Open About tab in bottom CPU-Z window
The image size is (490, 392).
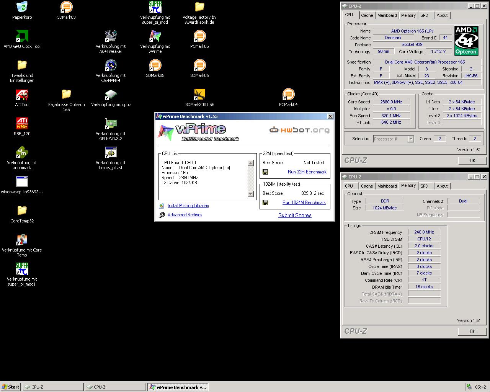pyautogui.click(x=442, y=186)
